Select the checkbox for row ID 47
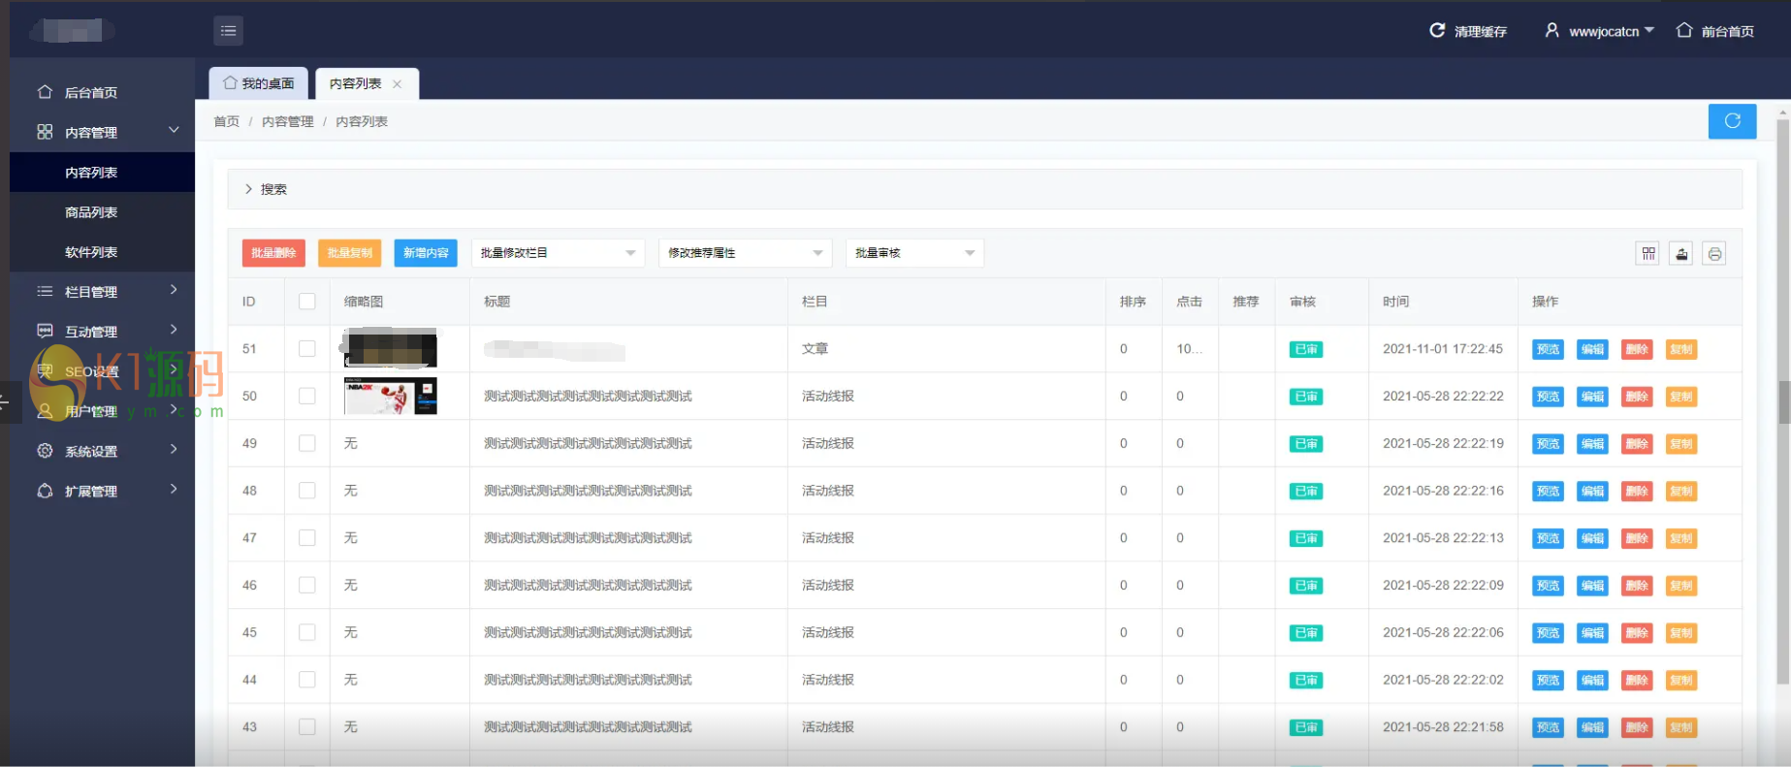 click(307, 538)
